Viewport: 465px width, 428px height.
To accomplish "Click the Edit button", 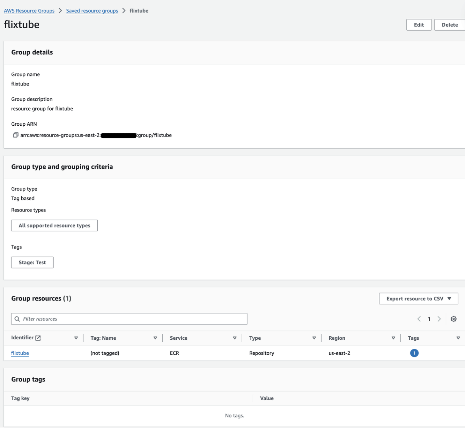I will [419, 25].
